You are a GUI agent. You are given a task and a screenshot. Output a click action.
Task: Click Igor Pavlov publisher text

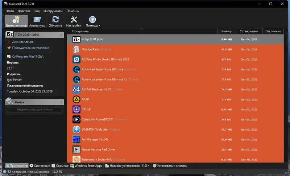(14, 80)
